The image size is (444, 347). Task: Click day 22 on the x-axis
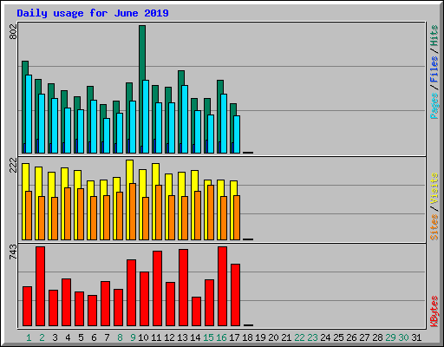pyautogui.click(x=299, y=337)
